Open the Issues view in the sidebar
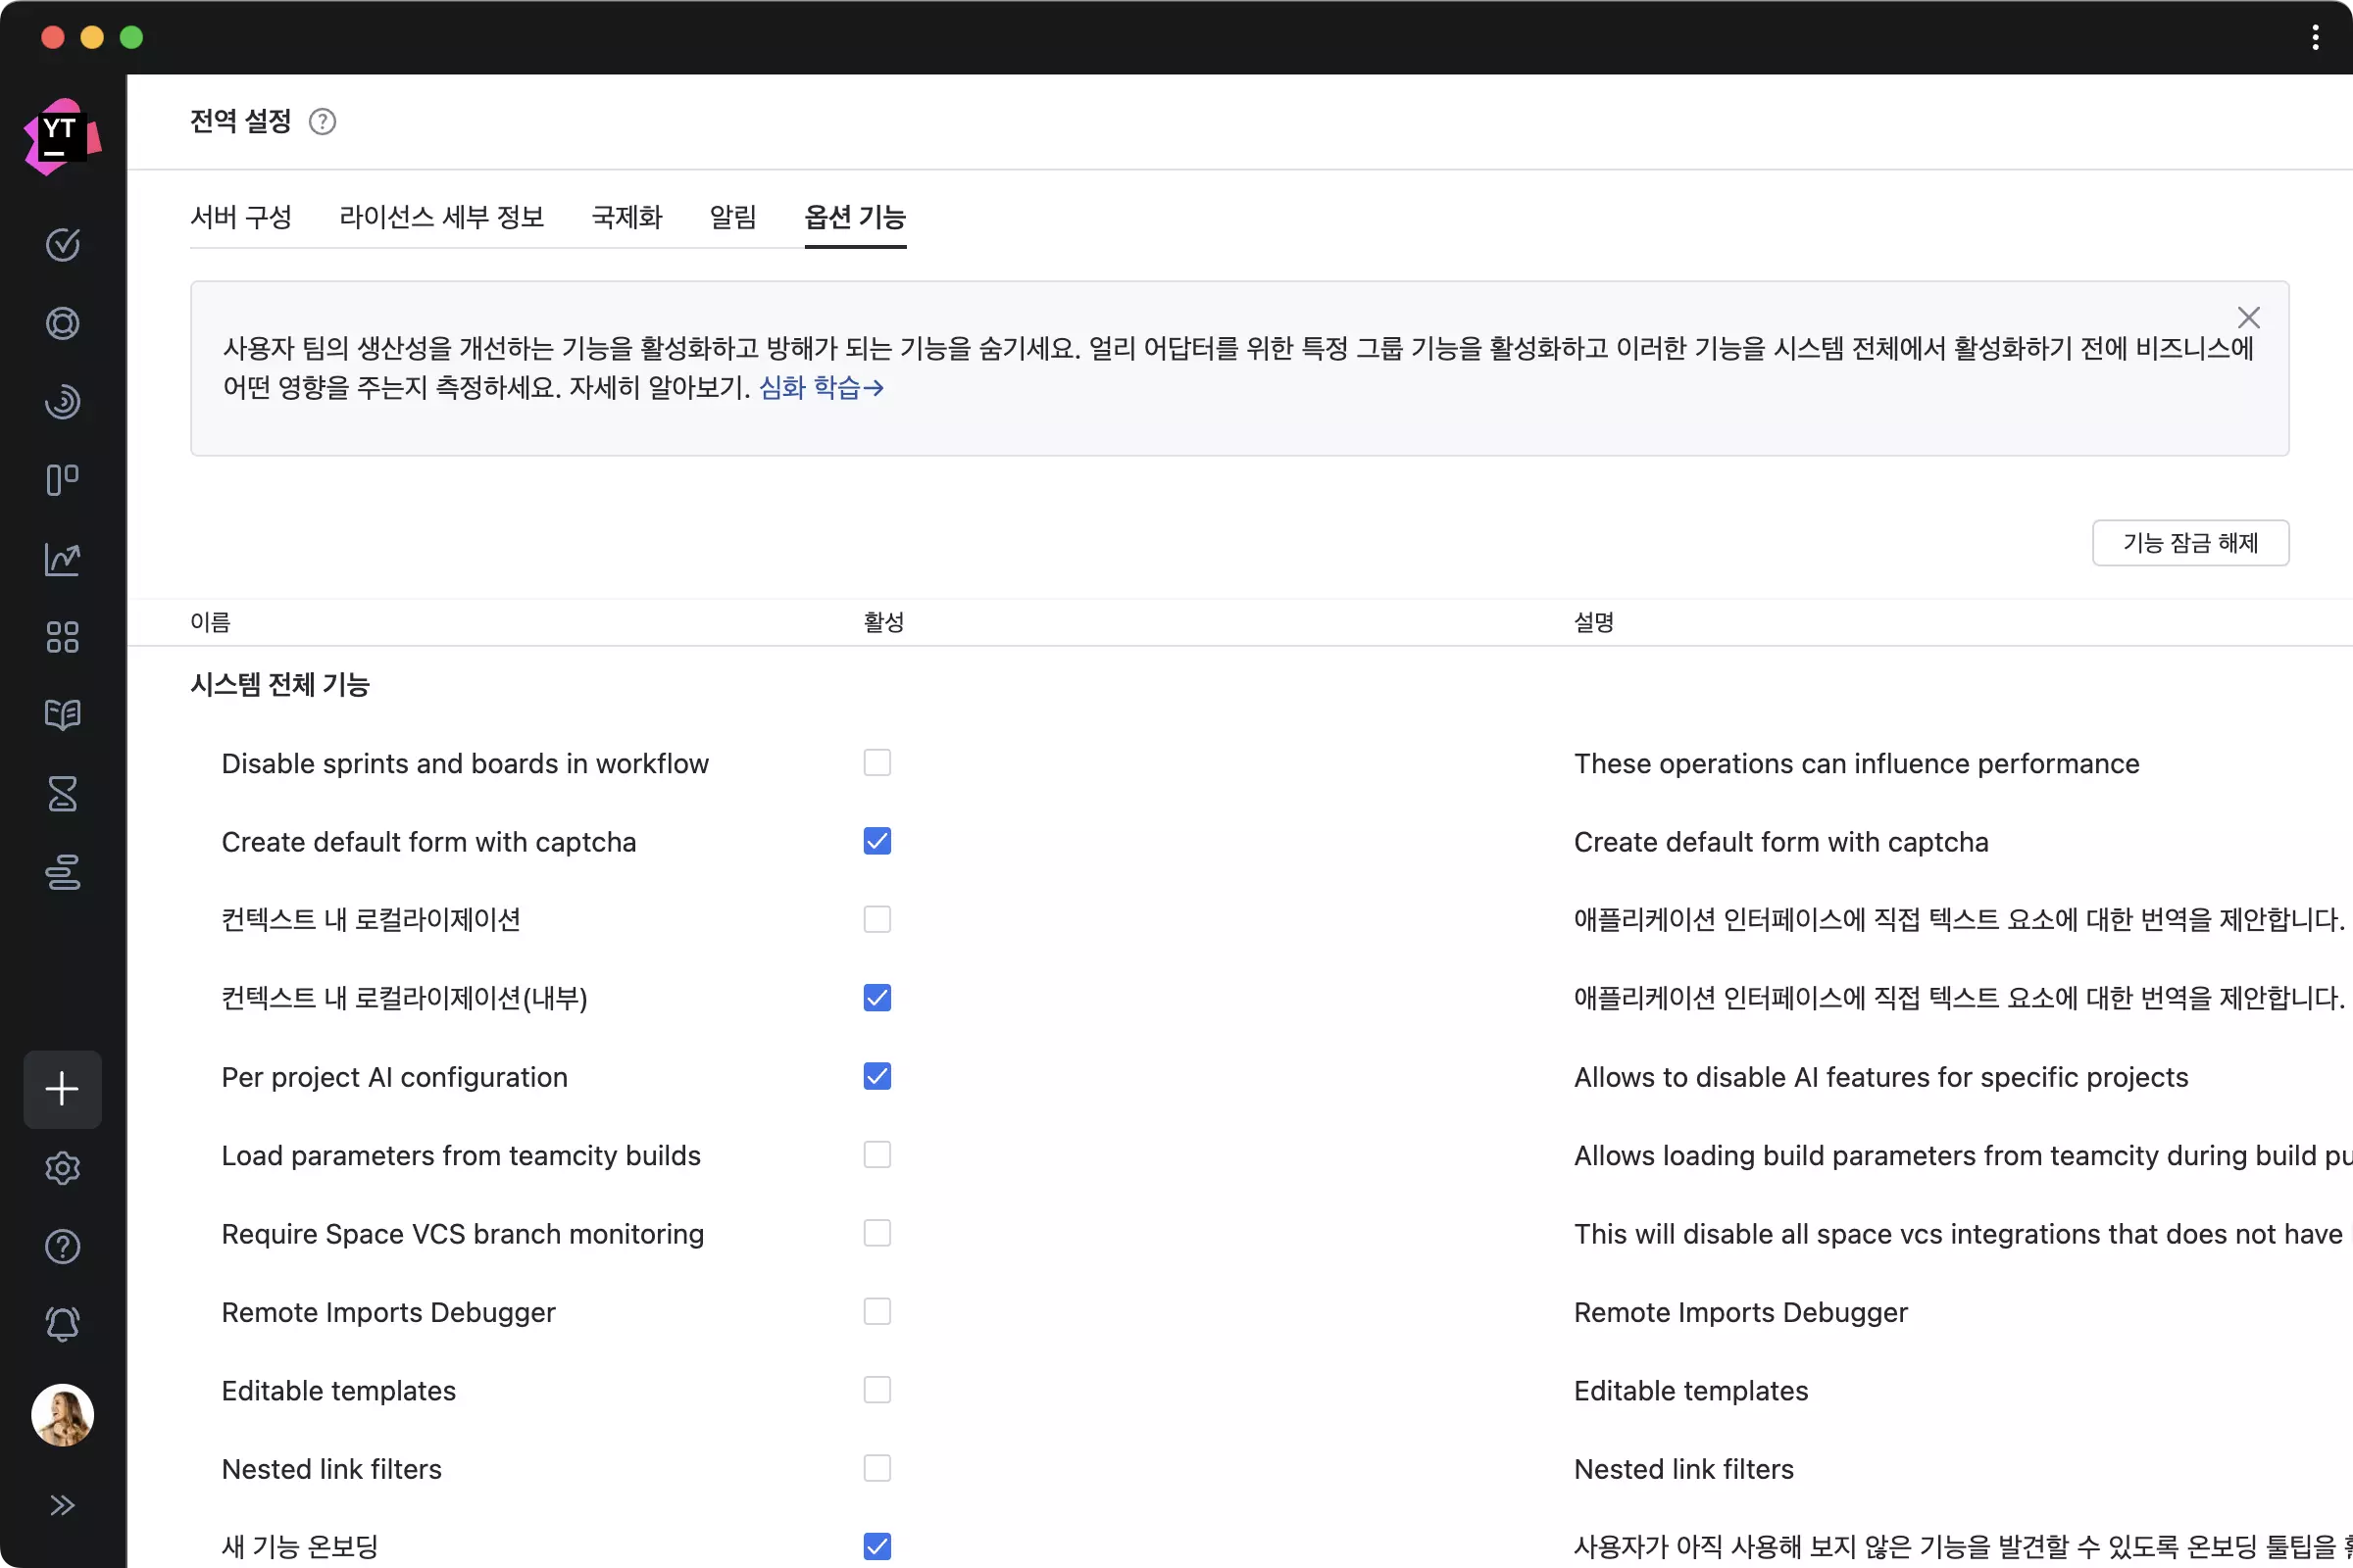 pos(62,245)
